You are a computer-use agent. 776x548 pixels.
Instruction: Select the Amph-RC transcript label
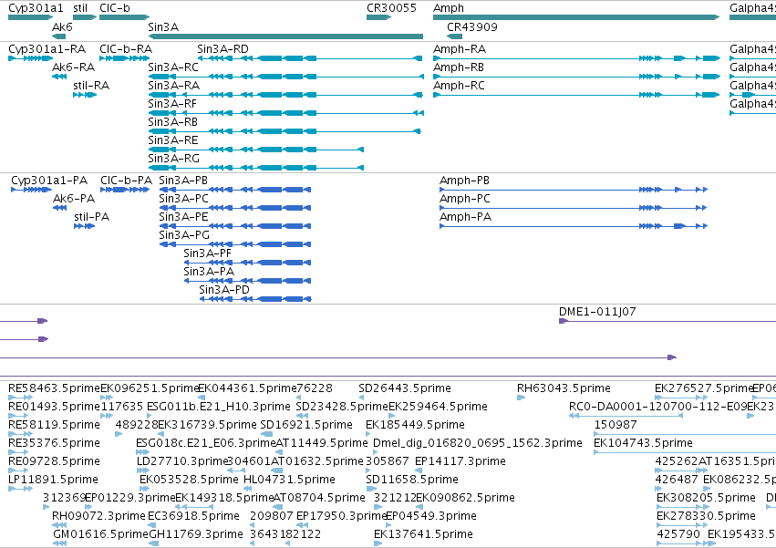pyautogui.click(x=459, y=86)
